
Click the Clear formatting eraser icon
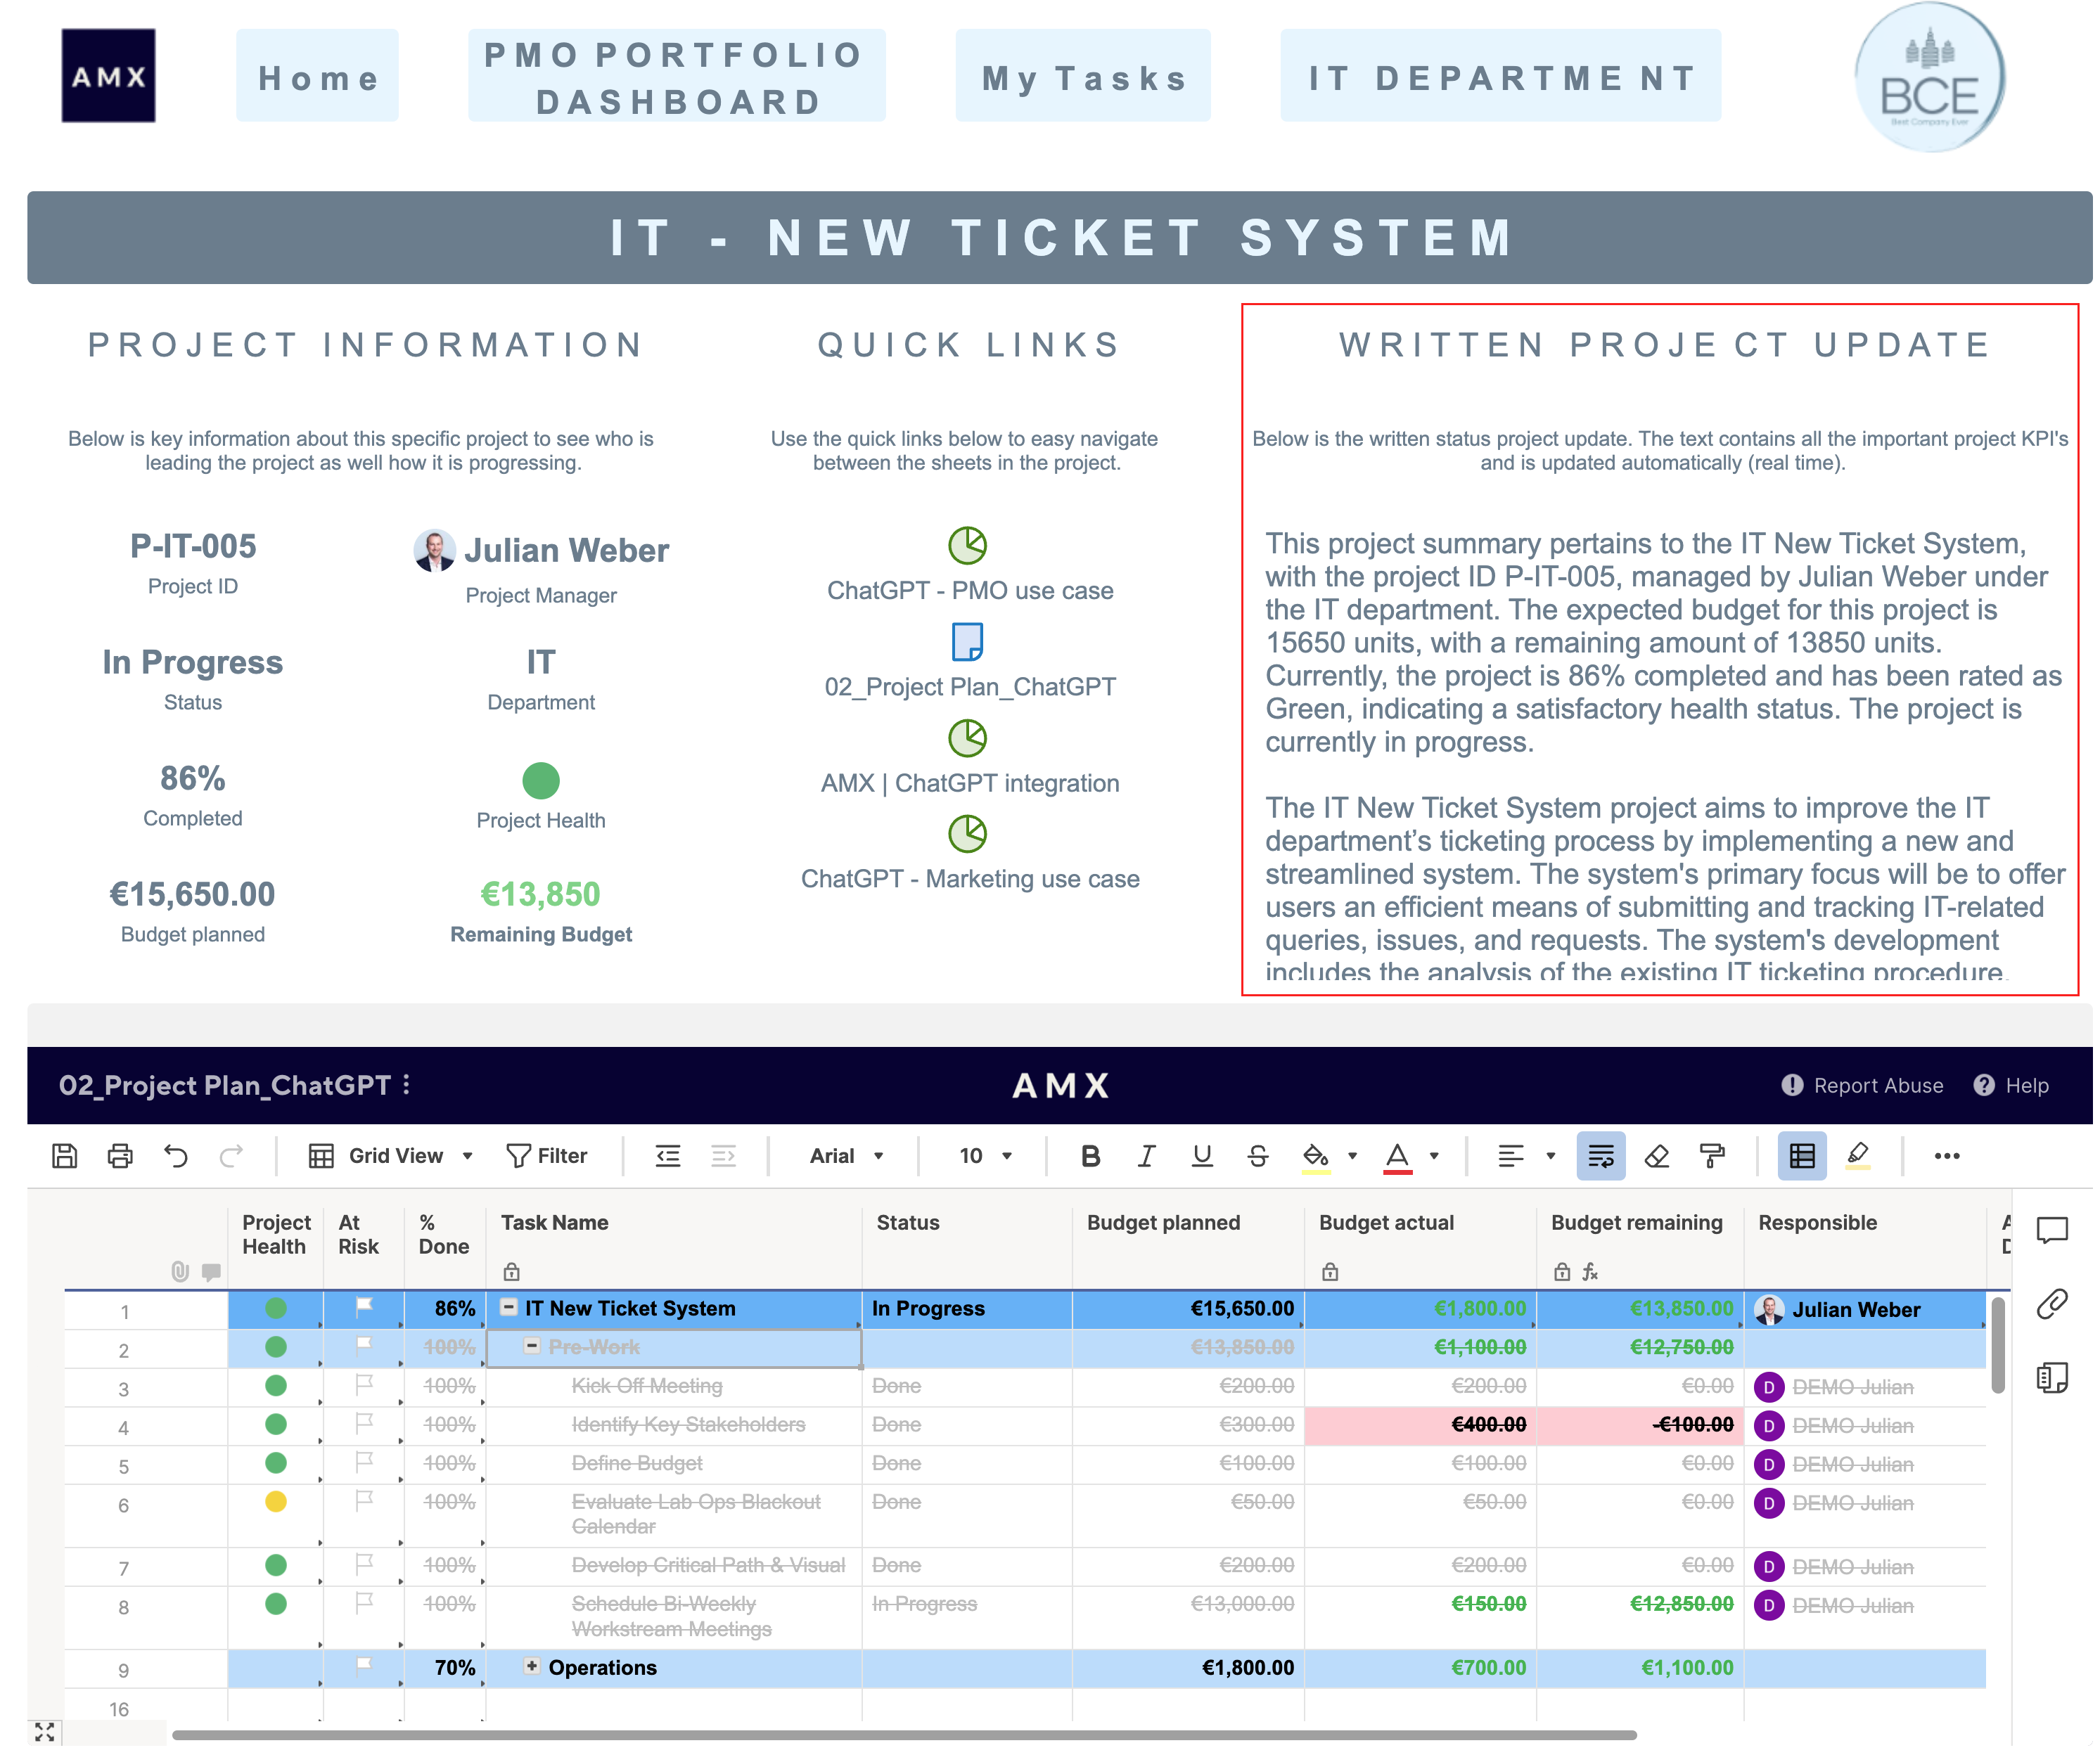click(1657, 1156)
